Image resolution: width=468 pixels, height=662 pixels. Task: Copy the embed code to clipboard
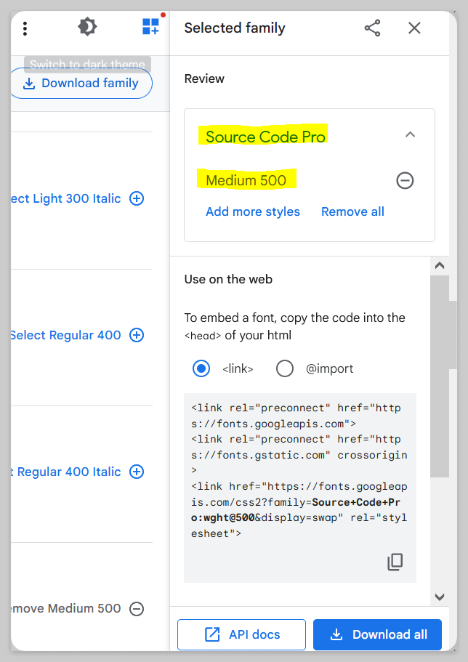click(395, 562)
